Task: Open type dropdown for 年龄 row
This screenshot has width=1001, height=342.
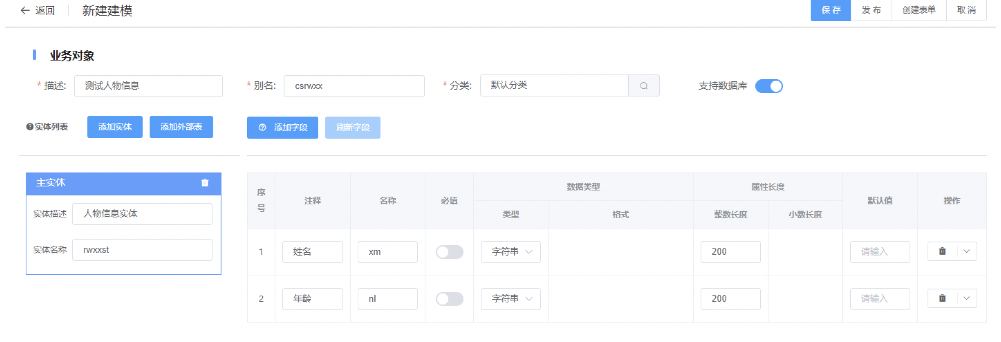Action: pos(510,299)
